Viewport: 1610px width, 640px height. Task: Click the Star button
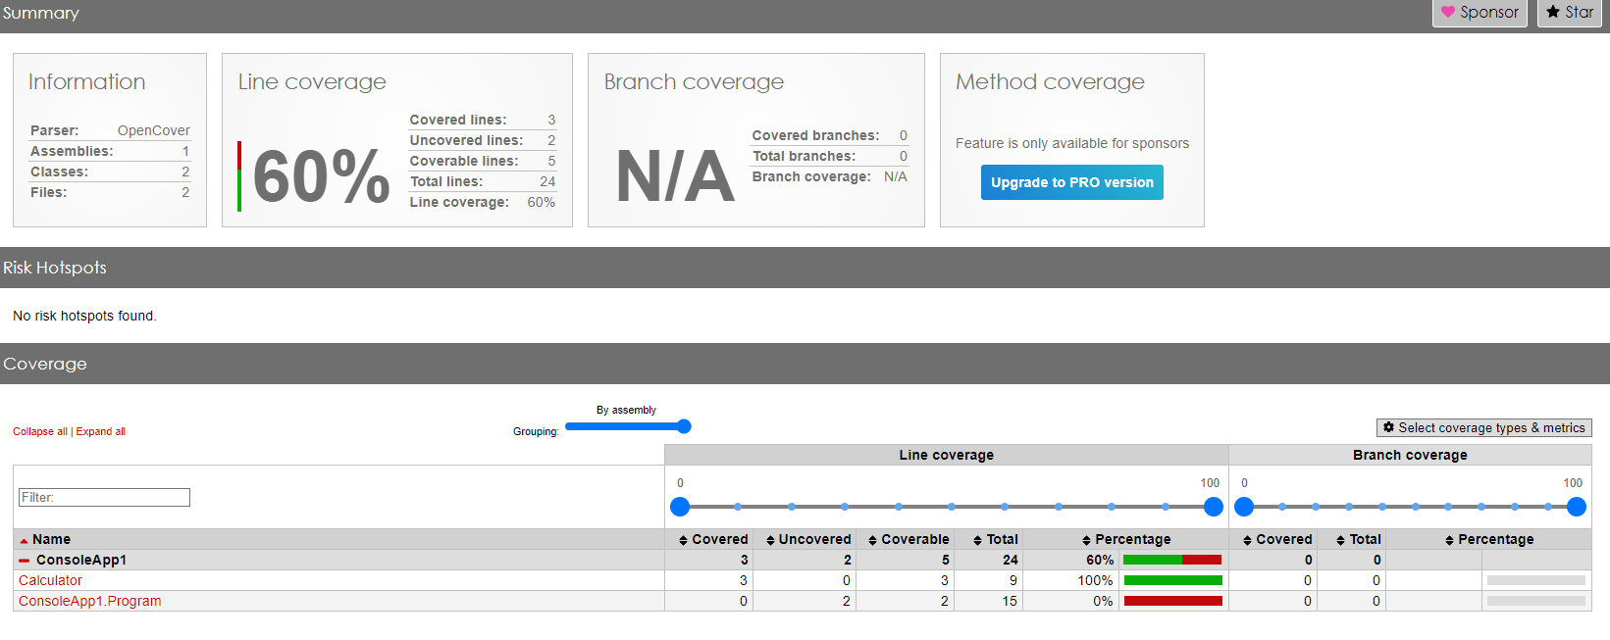click(1570, 13)
